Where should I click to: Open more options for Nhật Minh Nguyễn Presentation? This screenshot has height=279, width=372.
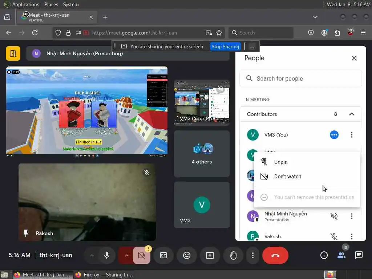352,216
